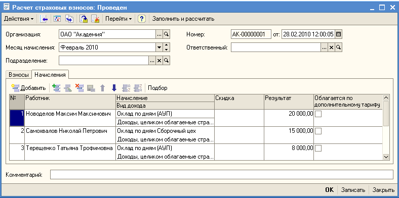Image resolution: width=399 pixels, height=198 pixels.
Task: Click the delete row icon with red X
Action: (79, 88)
